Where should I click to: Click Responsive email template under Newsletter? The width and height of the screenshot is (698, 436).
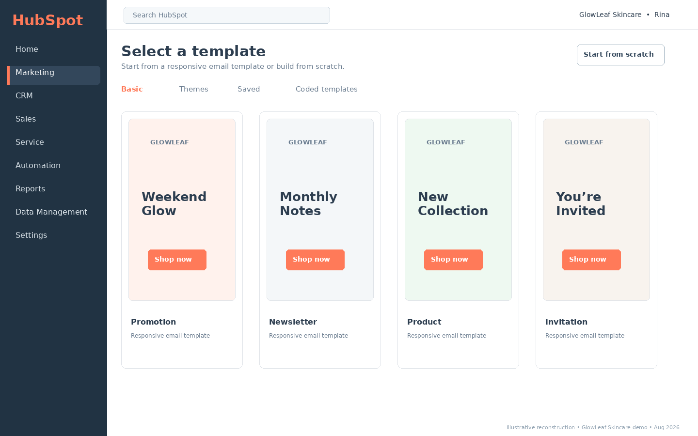(308, 336)
